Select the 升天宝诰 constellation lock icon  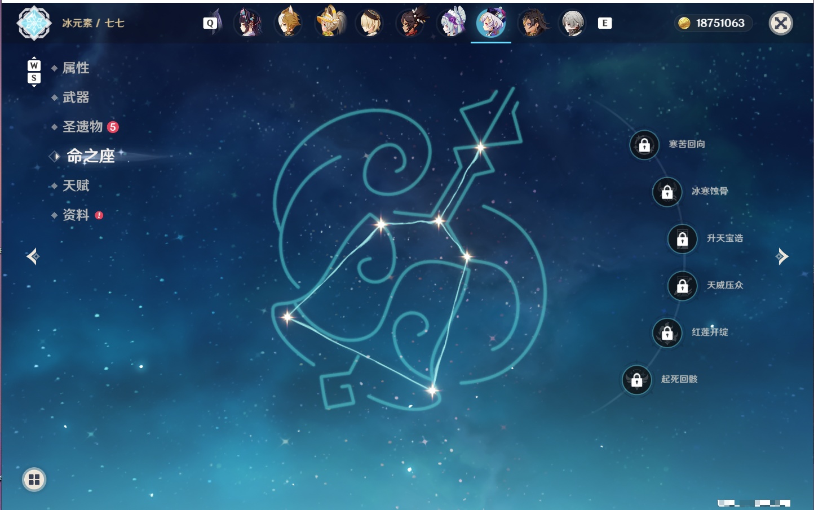(x=682, y=239)
